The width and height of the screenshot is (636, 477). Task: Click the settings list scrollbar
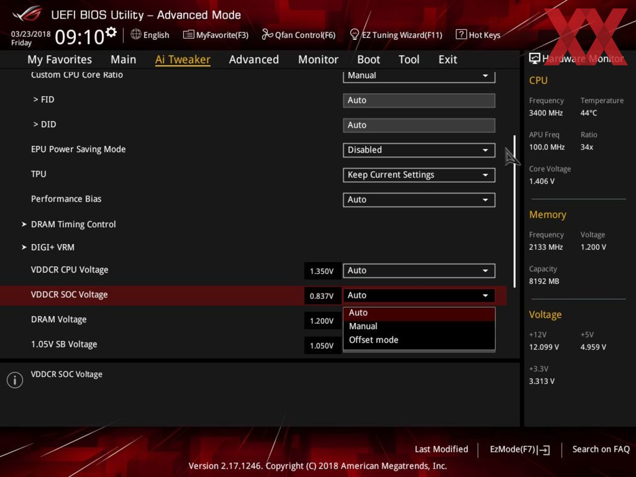pyautogui.click(x=514, y=211)
